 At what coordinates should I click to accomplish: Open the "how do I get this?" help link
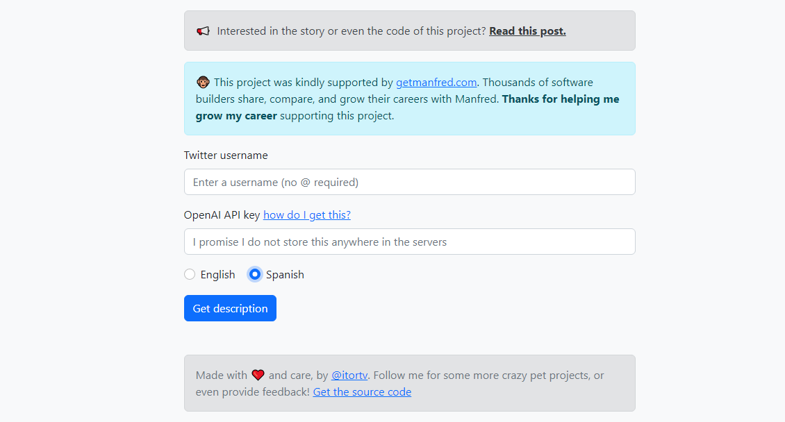[x=306, y=215]
